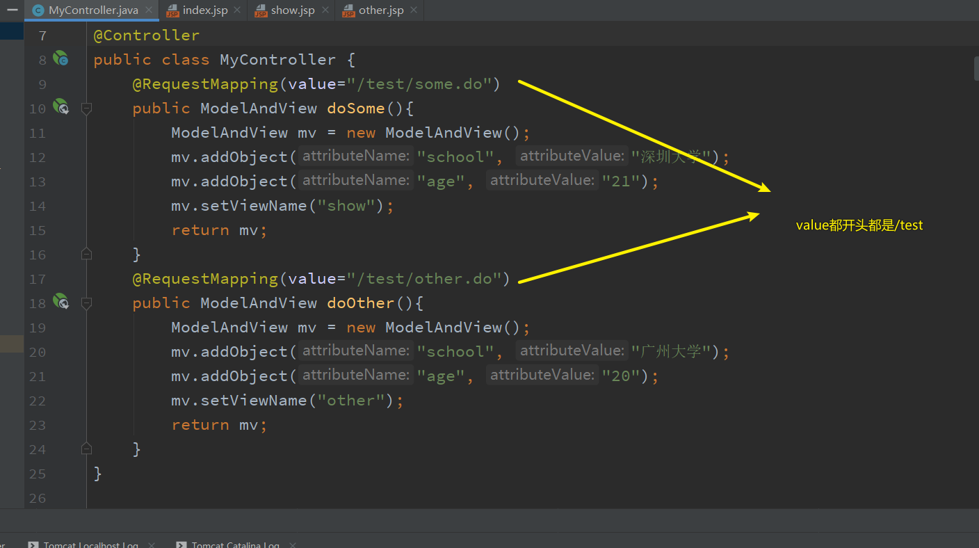Click the "age" string on line 13
Viewport: 979px width, 548px height.
pyautogui.click(x=440, y=182)
